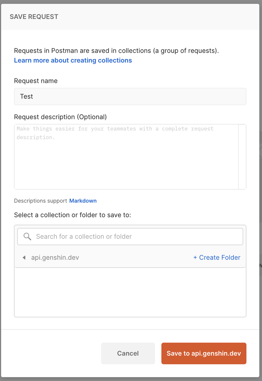Open Learn more about creating collections
262x381 pixels.
[73, 60]
